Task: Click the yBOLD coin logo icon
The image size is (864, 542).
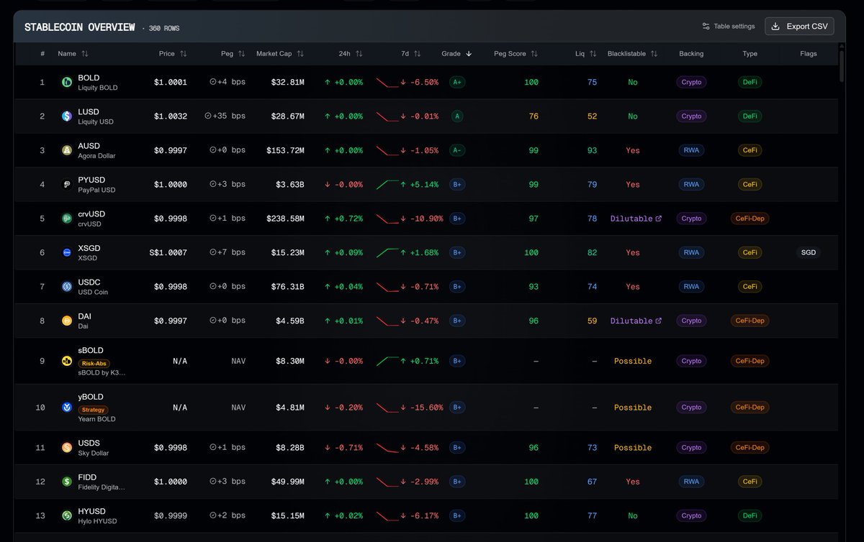Action: 66,408
